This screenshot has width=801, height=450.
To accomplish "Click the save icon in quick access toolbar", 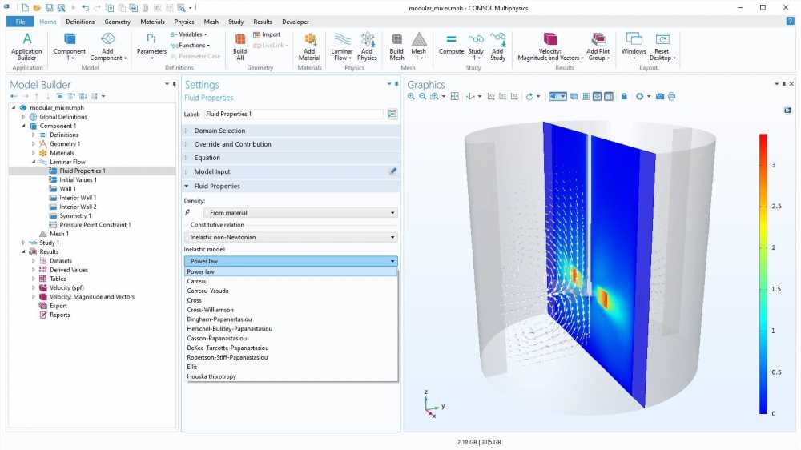I will pos(49,8).
